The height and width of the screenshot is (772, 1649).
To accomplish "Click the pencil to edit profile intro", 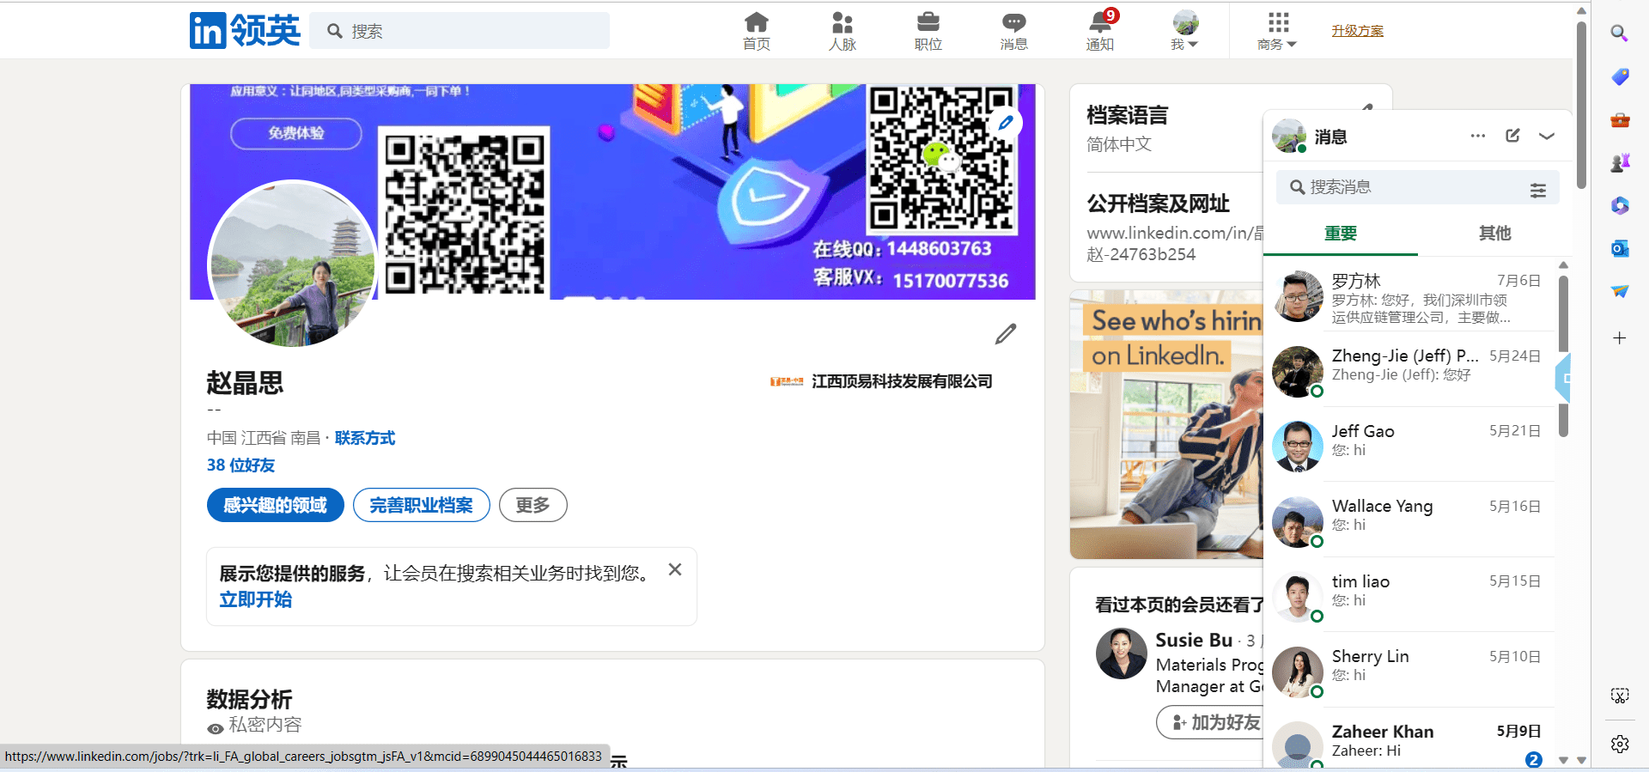I will pos(1005,334).
